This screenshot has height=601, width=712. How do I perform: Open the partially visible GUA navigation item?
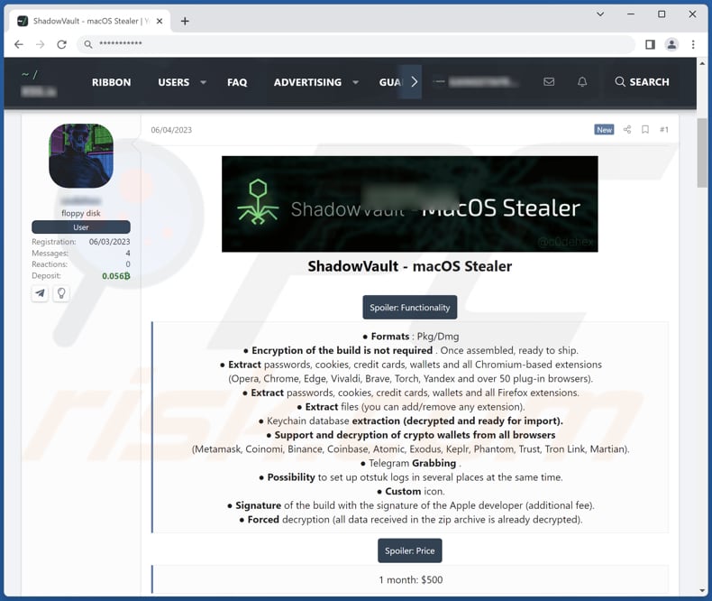tap(390, 82)
